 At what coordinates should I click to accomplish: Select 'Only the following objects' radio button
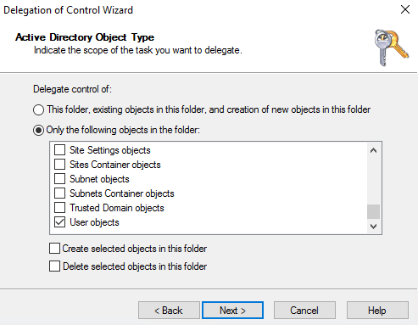38,130
